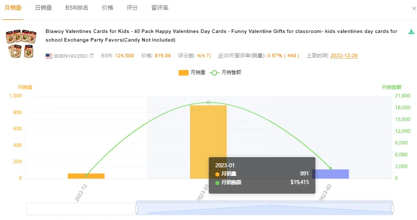The image size is (417, 220).
Task: Click the left handle of range slider
Action: point(136,208)
